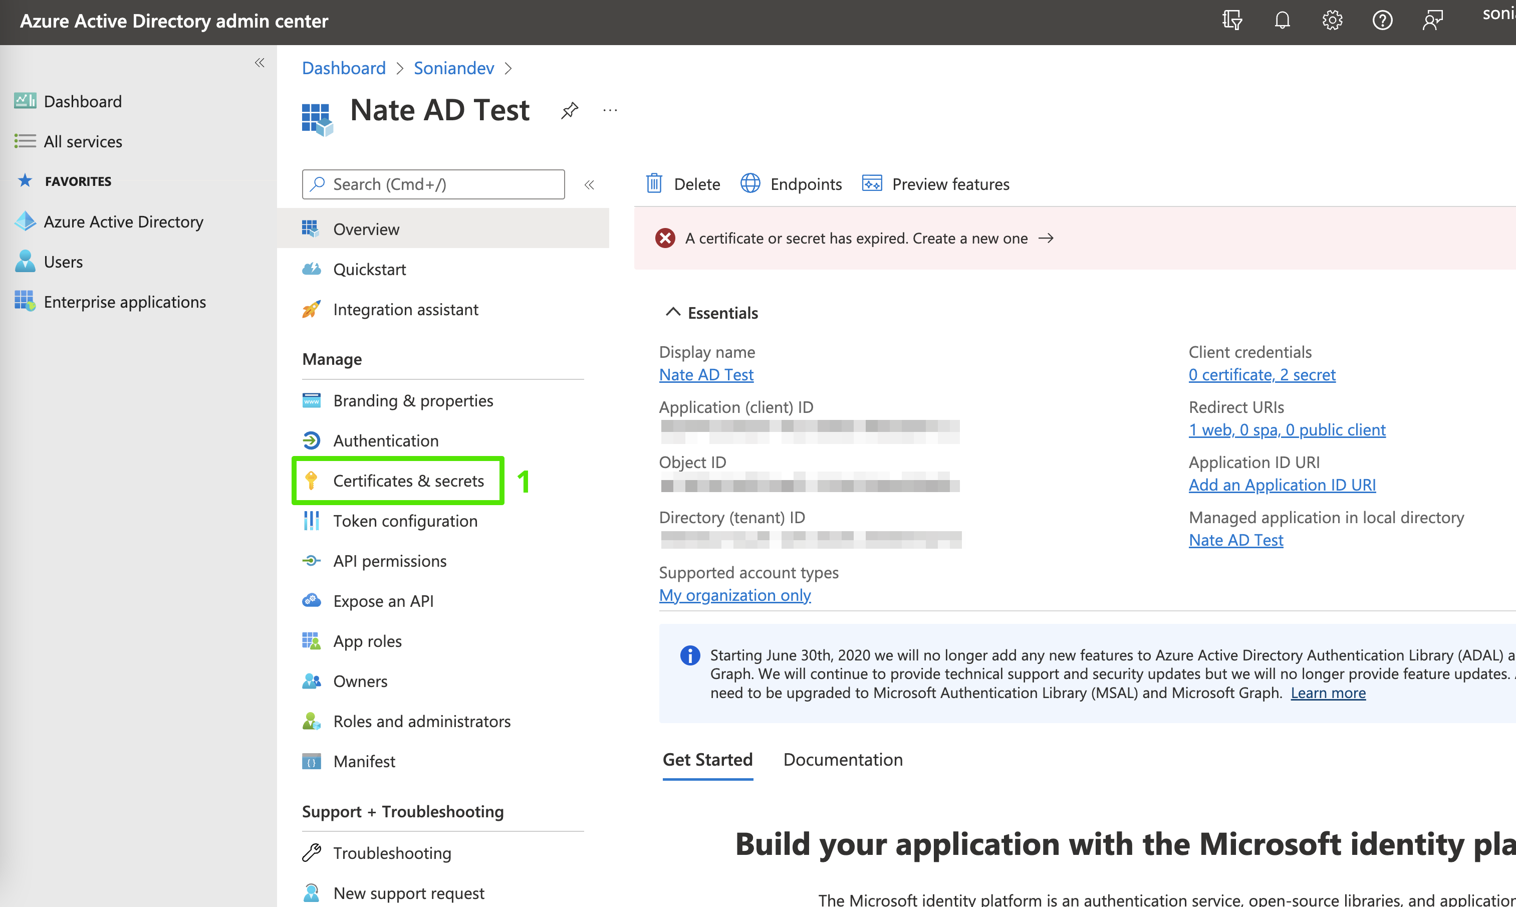This screenshot has height=907, width=1516.
Task: Click My organization only link
Action: [735, 595]
